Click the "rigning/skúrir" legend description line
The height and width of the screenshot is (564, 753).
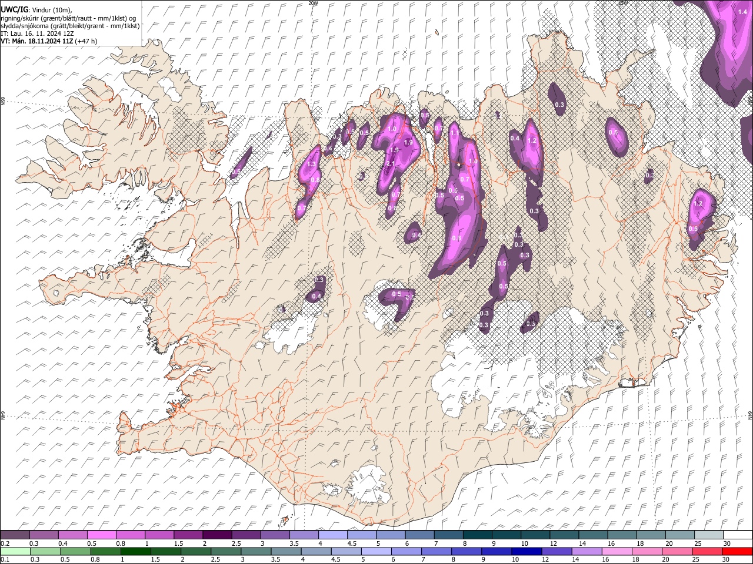[69, 18]
